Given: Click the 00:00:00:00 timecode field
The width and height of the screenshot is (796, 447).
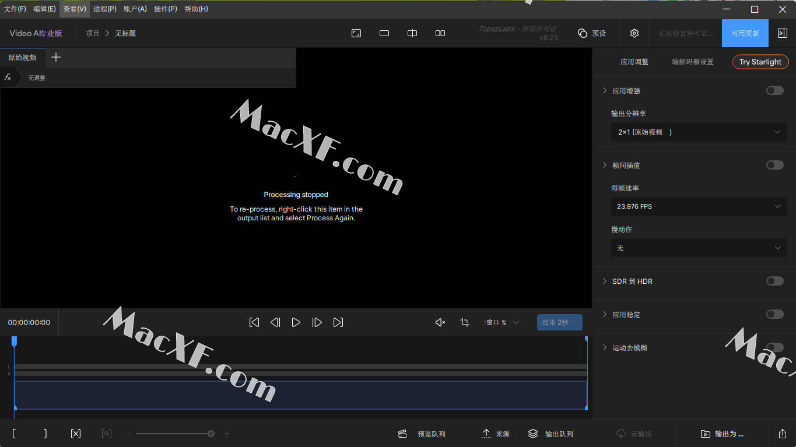Looking at the screenshot, I should point(29,322).
